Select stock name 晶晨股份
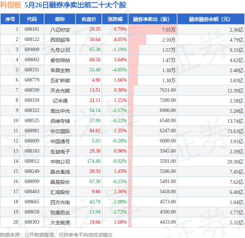 pyautogui.click(x=60, y=182)
